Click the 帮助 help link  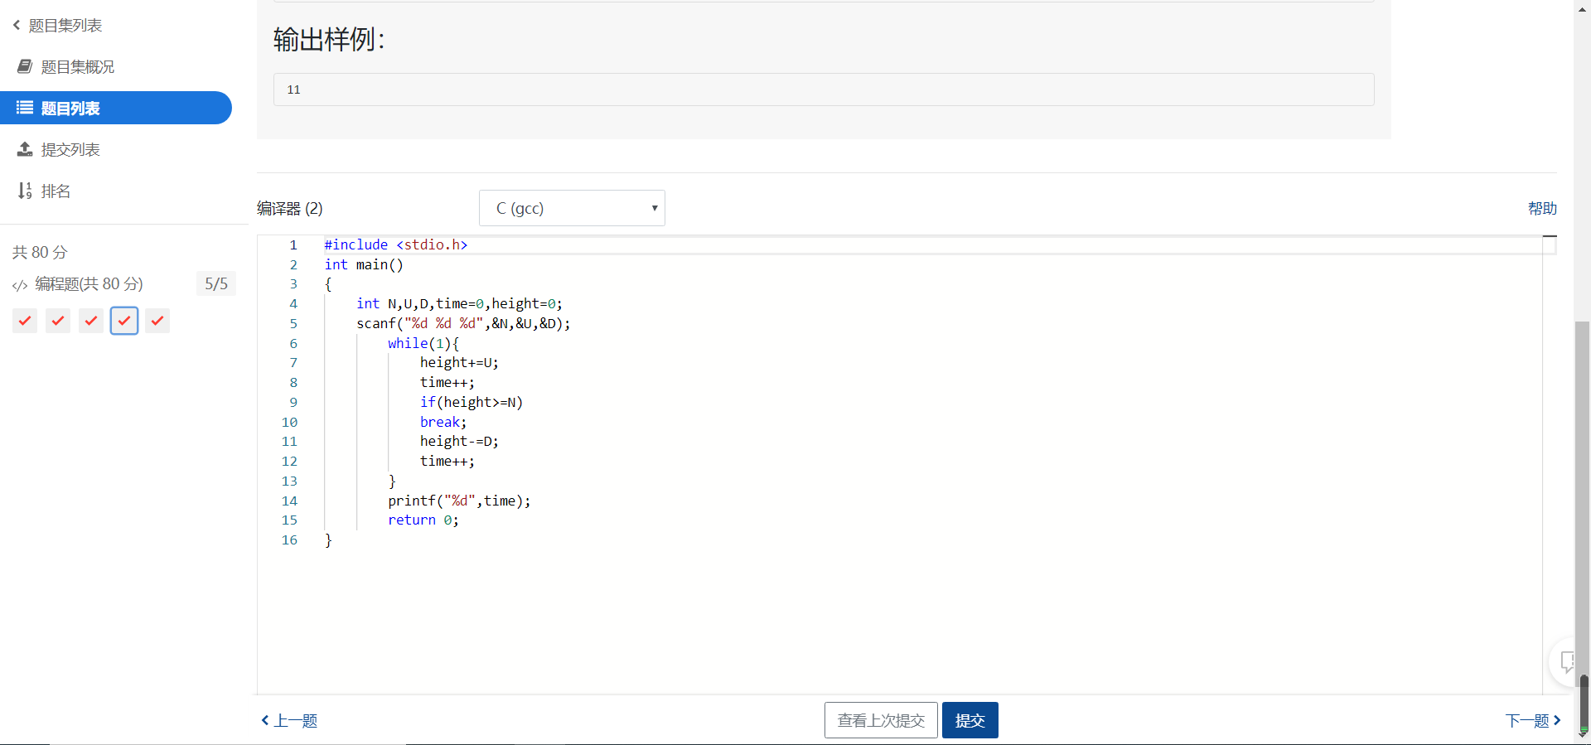tap(1542, 209)
